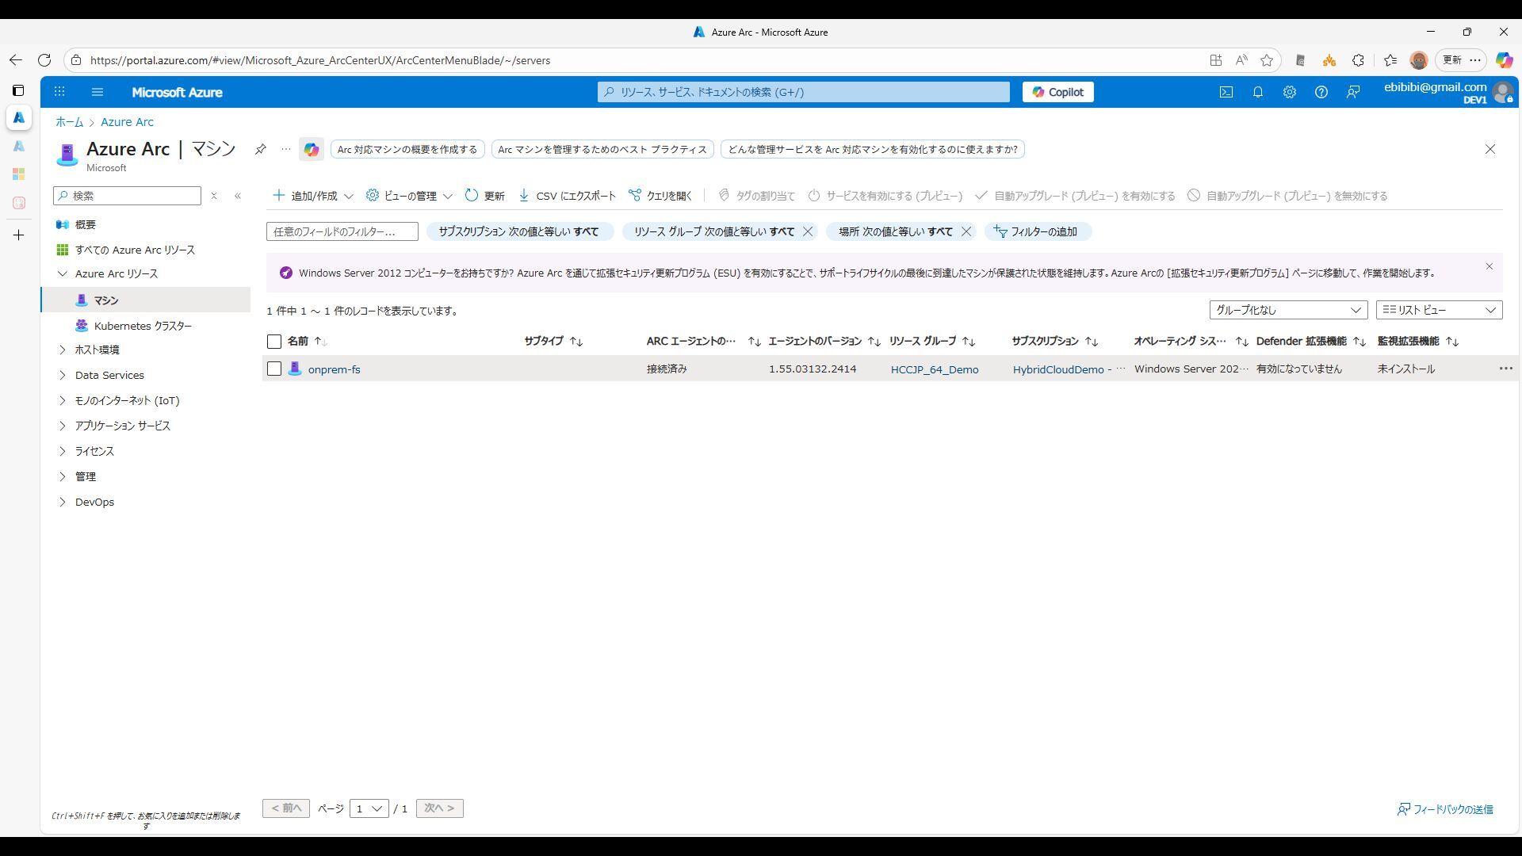
Task: Clear the sidebar search box
Action: 213,196
